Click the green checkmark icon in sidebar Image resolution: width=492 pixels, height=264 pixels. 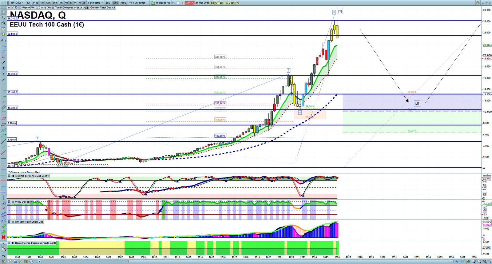(4, 226)
